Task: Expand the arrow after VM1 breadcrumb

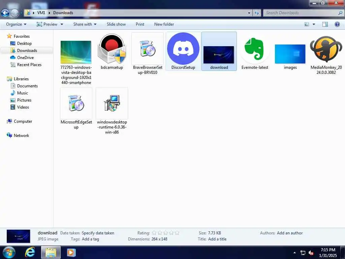Action: pos(49,13)
